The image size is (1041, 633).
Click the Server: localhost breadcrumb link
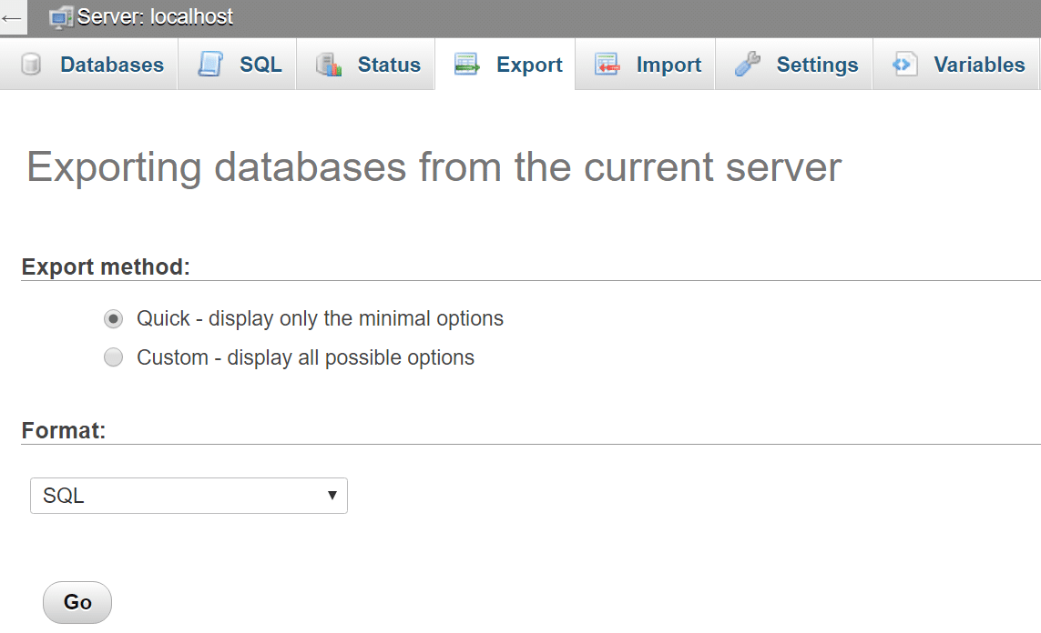(155, 16)
